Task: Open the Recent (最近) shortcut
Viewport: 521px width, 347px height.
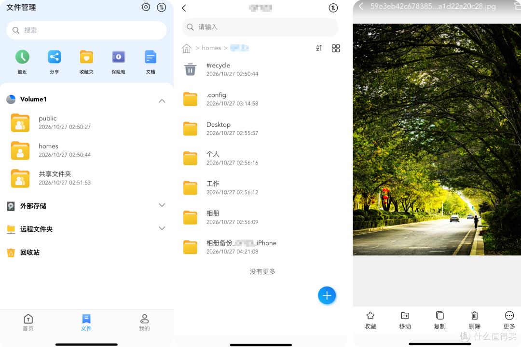Action: 22,62
